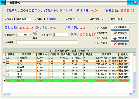The image size is (139, 99).
Task: Click the 小周 waiter cell
Action: click(x=89, y=61)
